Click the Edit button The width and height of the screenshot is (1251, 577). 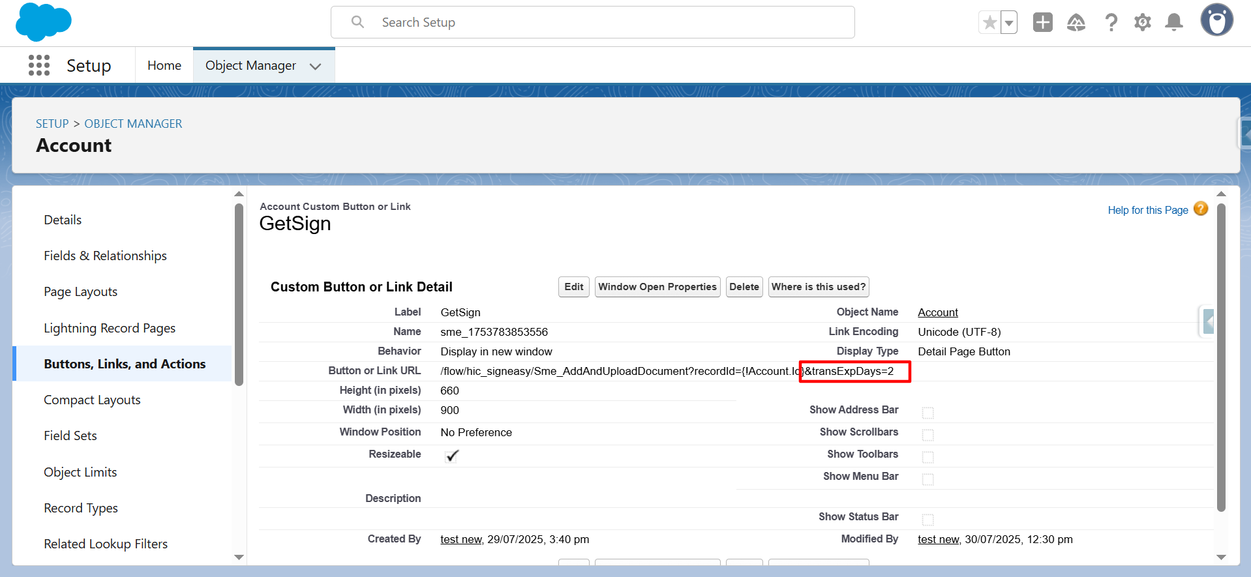574,287
